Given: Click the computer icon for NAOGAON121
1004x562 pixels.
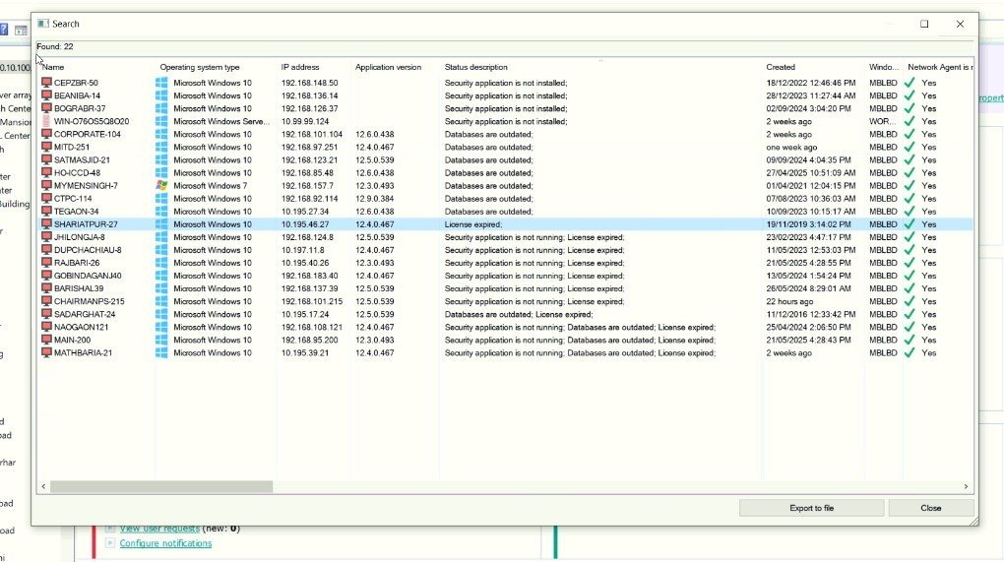Looking at the screenshot, I should [46, 327].
